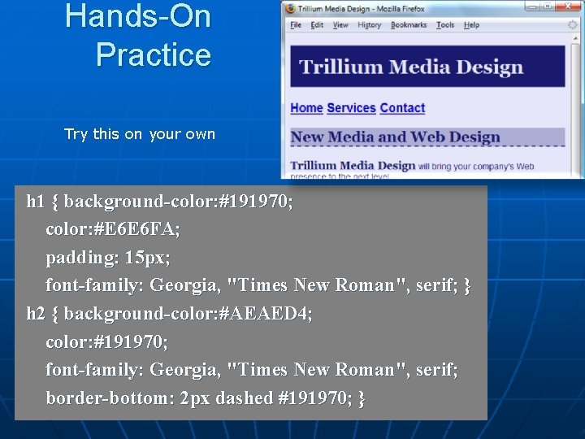
Task: Open the Tools menu in Firefox
Action: pos(445,25)
